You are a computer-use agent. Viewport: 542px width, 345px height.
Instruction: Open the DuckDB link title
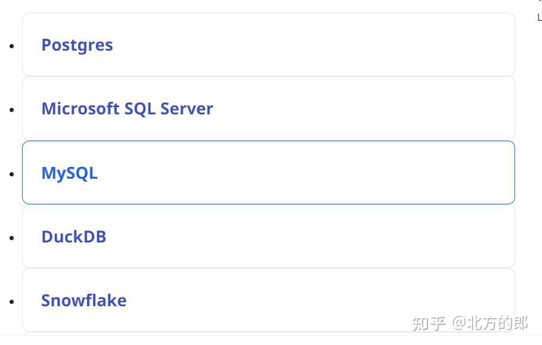click(x=73, y=237)
